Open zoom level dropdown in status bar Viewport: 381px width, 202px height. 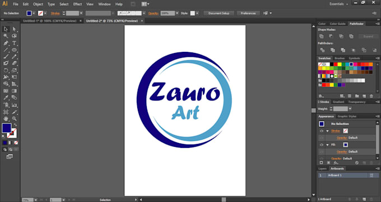tap(36, 200)
